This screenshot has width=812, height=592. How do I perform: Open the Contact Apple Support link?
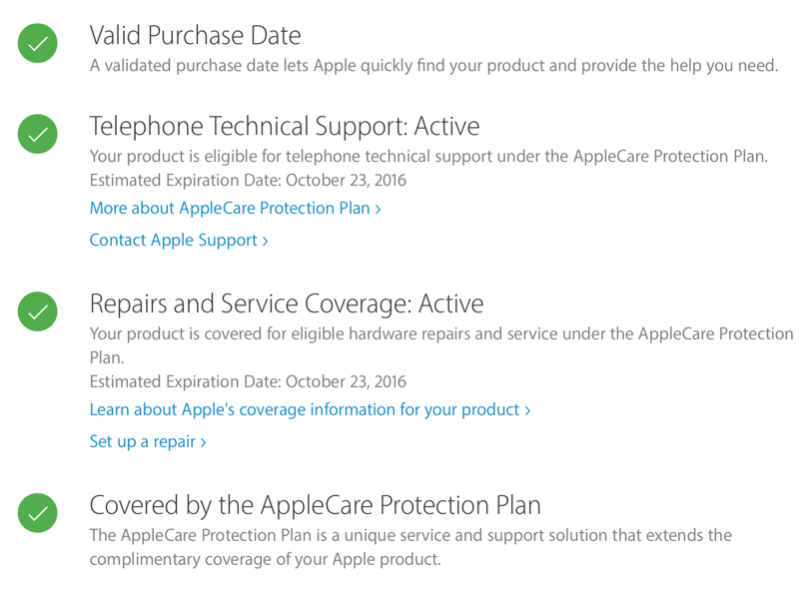[178, 241]
